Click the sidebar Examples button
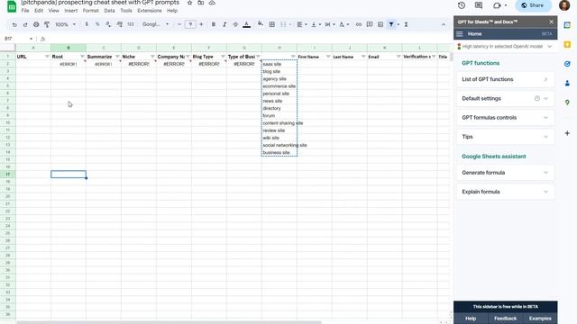577x324 pixels. pyautogui.click(x=540, y=318)
